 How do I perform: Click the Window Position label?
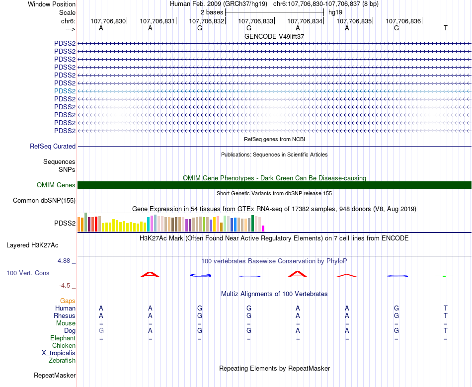tap(52, 4)
